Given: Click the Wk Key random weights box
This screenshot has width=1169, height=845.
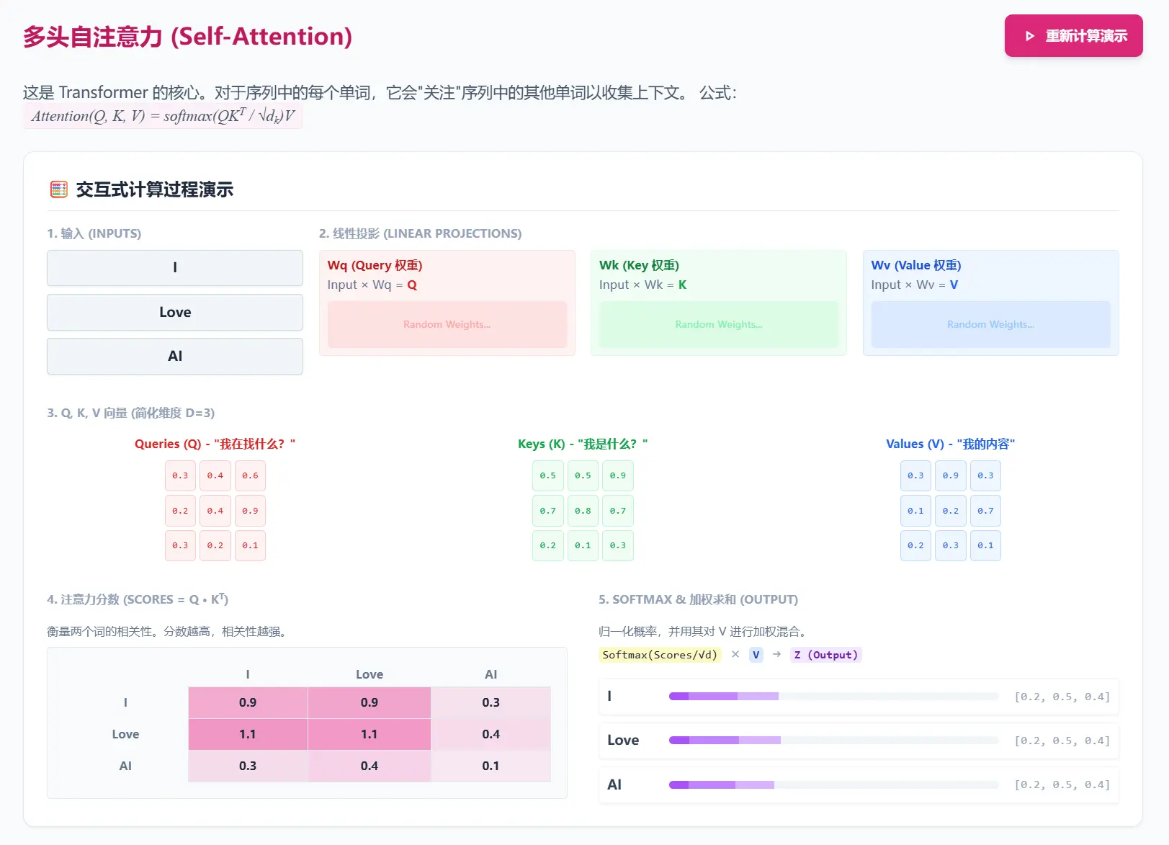Looking at the screenshot, I should click(x=718, y=324).
